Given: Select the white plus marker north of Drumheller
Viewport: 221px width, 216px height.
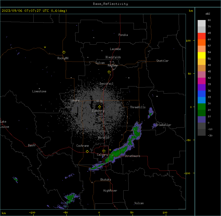Looking at the screenshot, I should pos(157,96).
